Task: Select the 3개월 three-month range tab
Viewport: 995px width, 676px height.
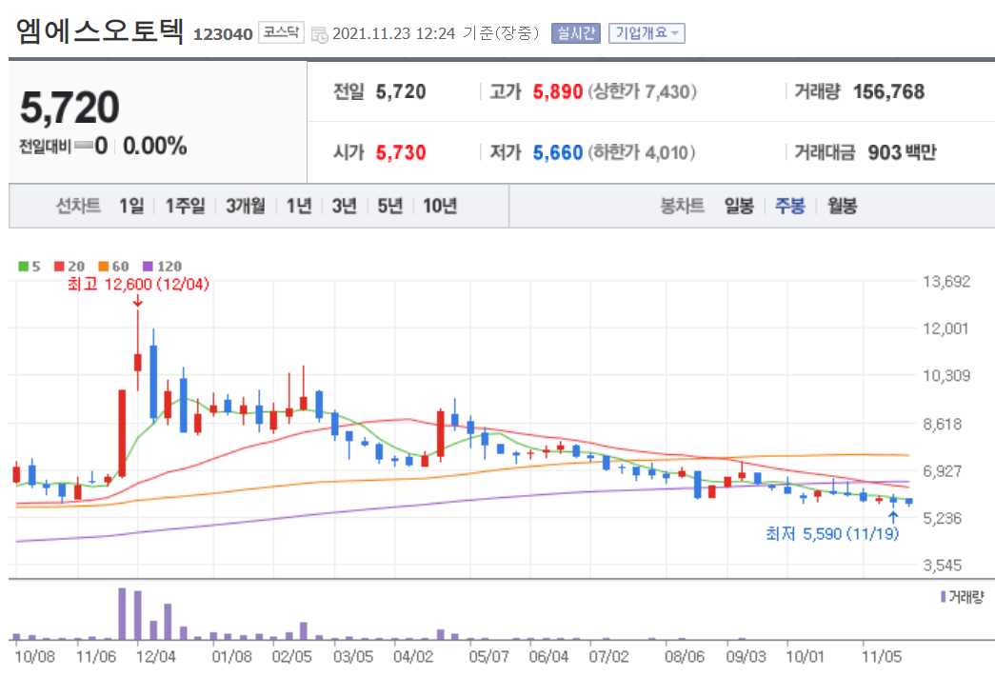Action: pyautogui.click(x=245, y=204)
